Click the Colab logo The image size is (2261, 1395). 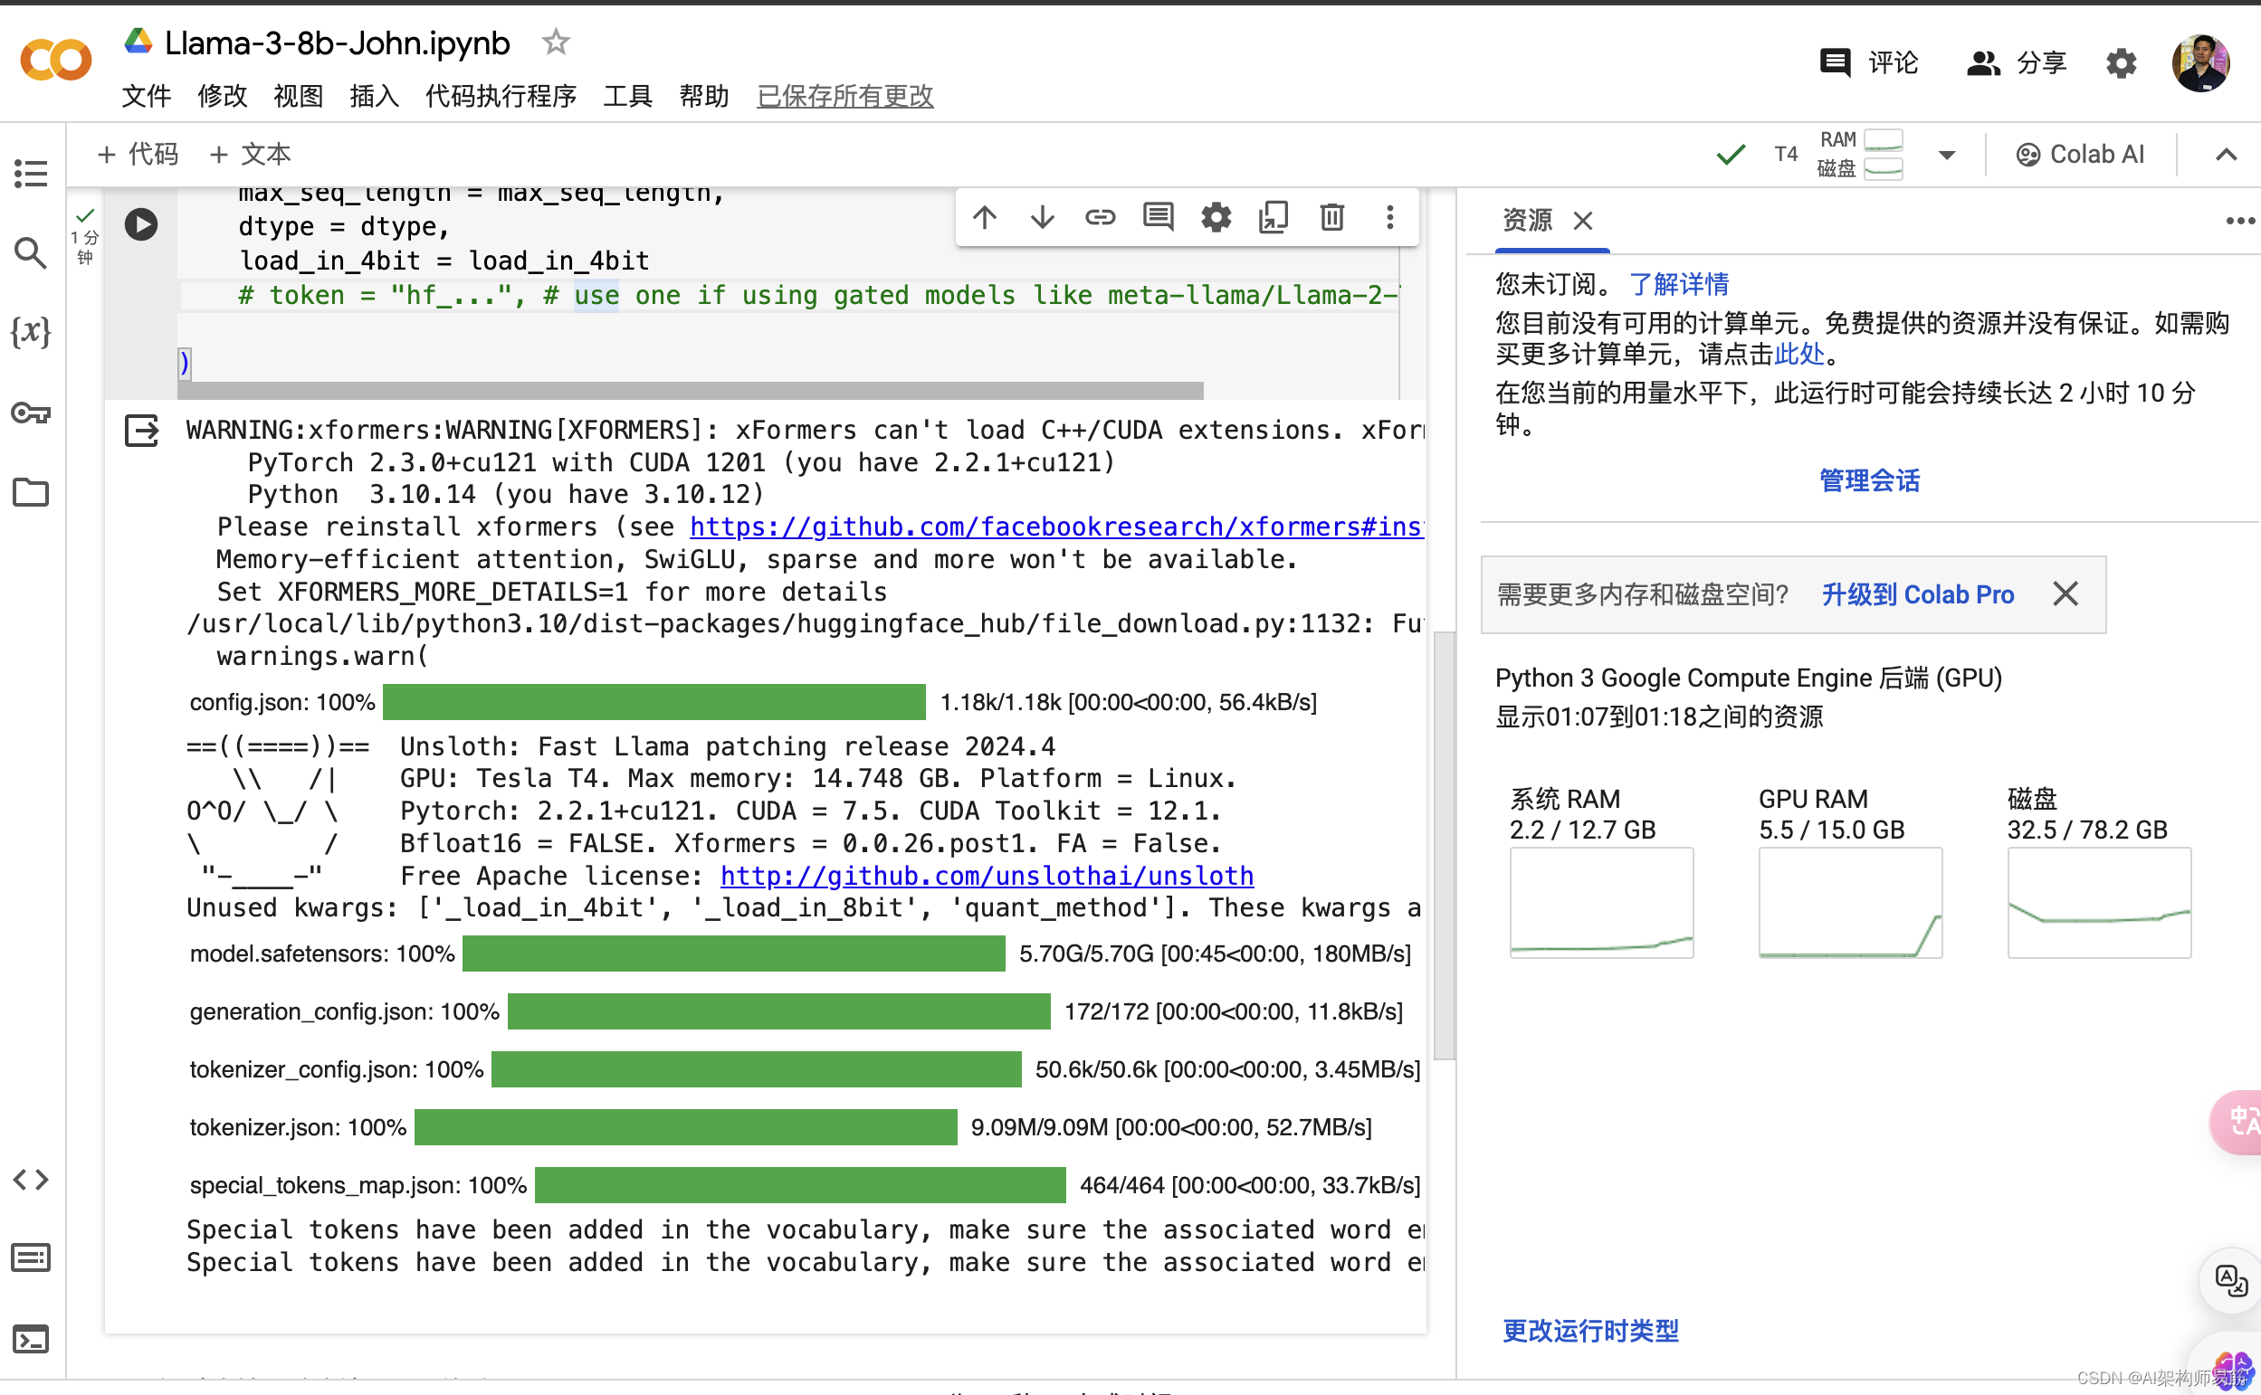click(x=56, y=61)
